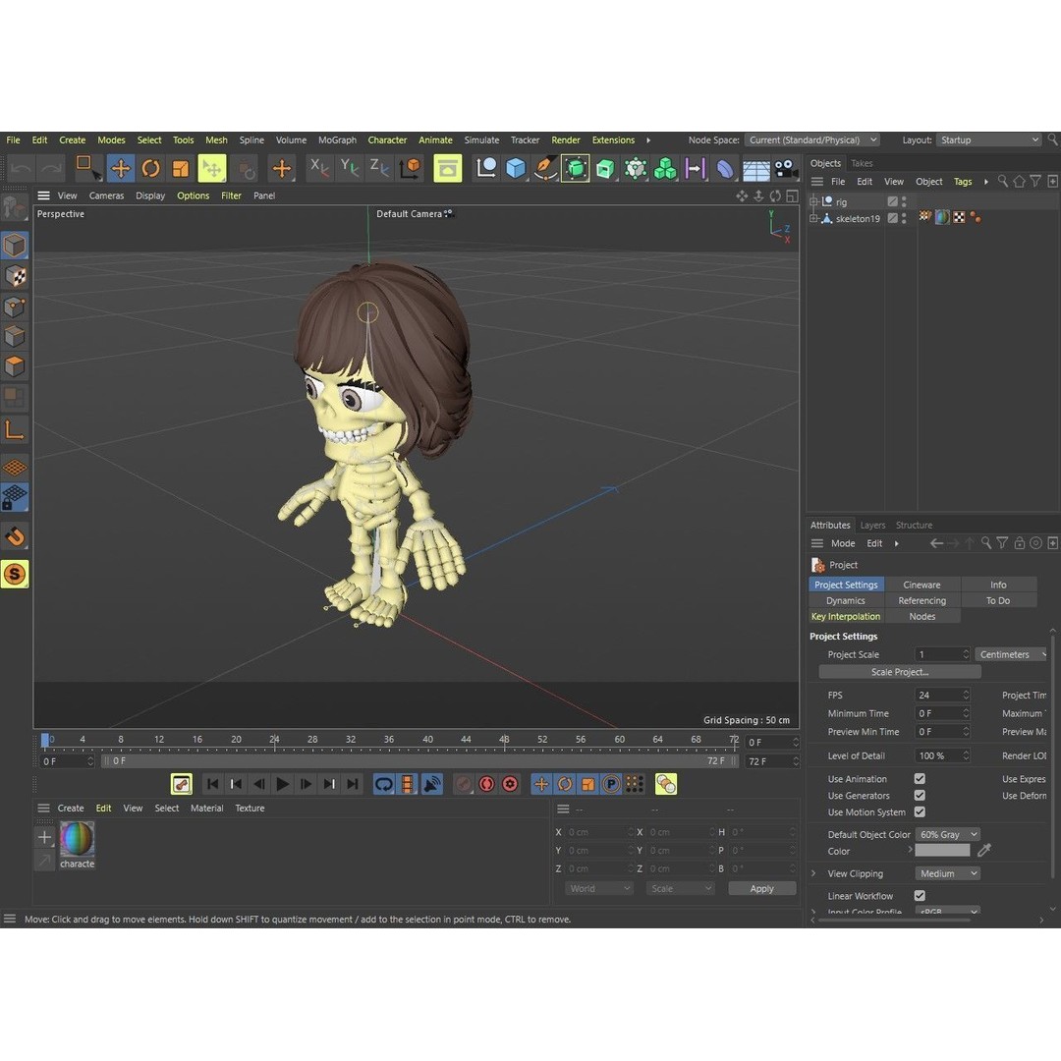Click the Floor grid object icon

(755, 169)
